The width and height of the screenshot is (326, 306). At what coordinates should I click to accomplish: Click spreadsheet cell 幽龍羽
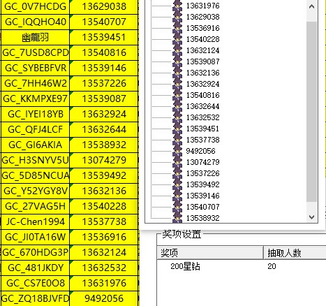click(35, 37)
